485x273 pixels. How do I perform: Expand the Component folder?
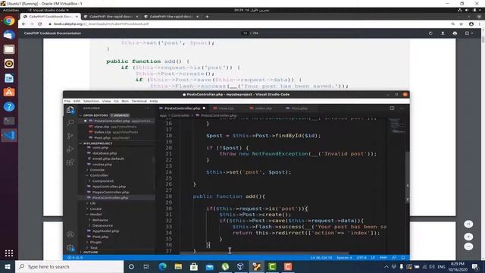click(103, 180)
